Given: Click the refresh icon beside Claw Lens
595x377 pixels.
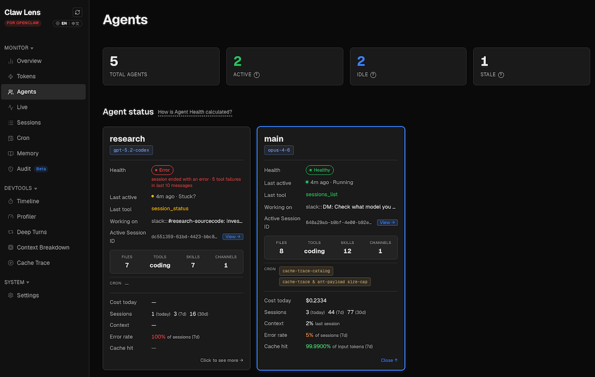Looking at the screenshot, I should 77,12.
